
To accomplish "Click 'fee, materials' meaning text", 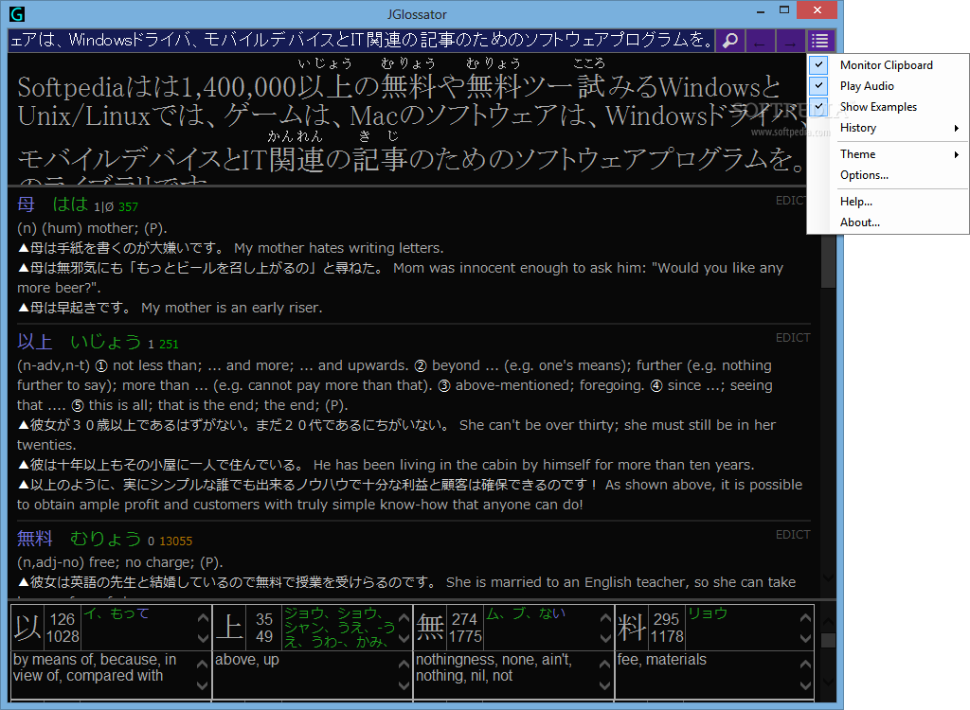I will (661, 660).
